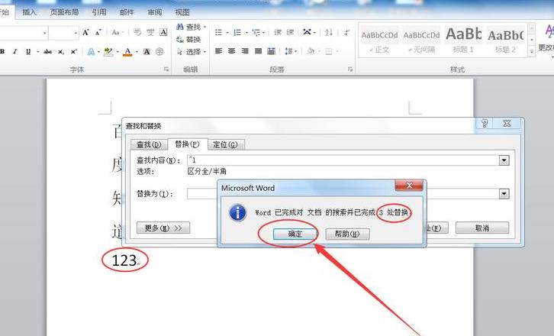The height and width of the screenshot is (336, 554).
Task: Open the font name dropdown arrow
Action: tap(44, 34)
